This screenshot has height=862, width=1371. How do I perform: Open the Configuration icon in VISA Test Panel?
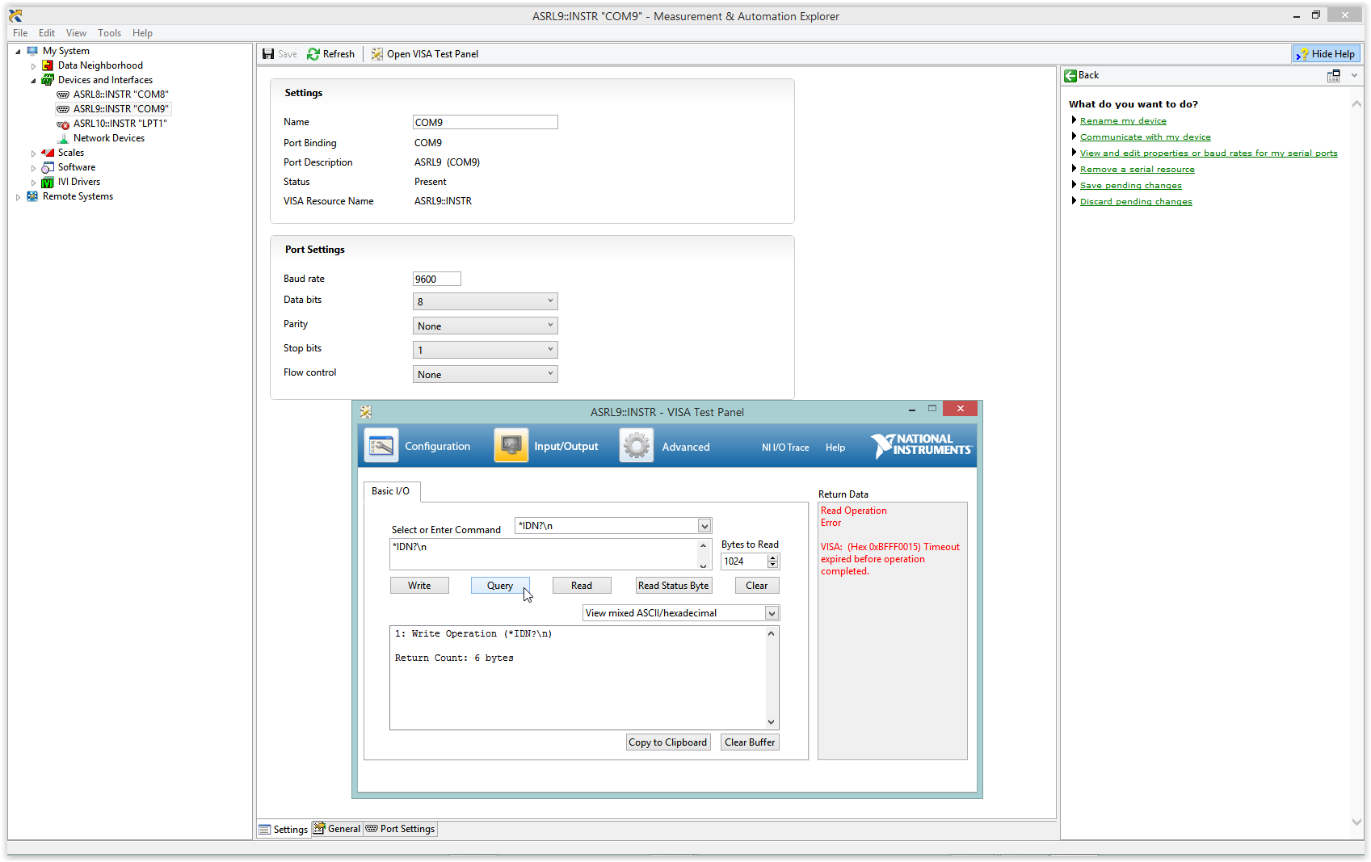click(381, 446)
